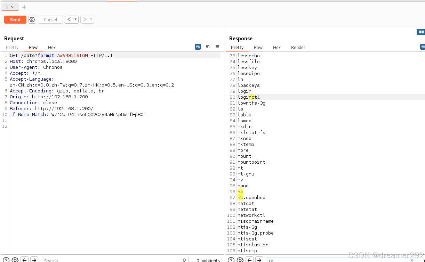Toggle side-by-side layout icon above Response

(421, 32)
